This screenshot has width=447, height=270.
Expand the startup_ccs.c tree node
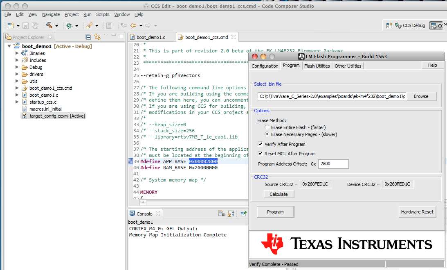pyautogui.click(x=17, y=102)
